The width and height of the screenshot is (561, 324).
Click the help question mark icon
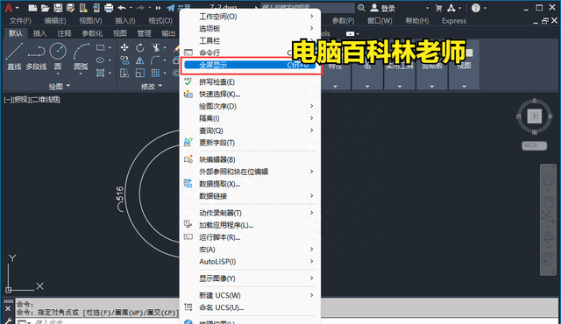pyautogui.click(x=475, y=8)
